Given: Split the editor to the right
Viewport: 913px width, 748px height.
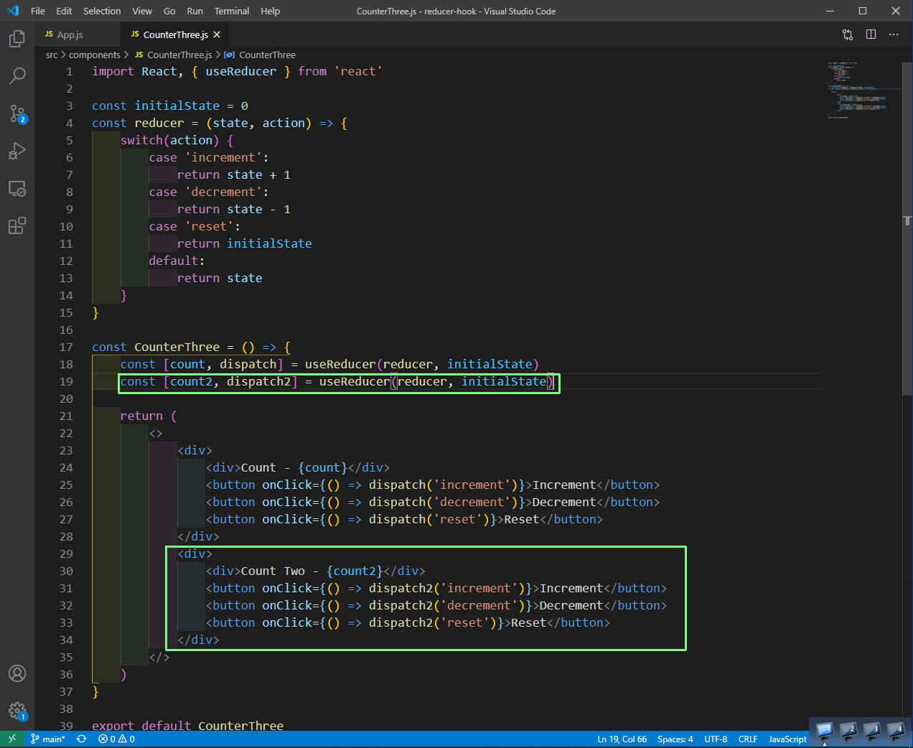Looking at the screenshot, I should (x=871, y=34).
